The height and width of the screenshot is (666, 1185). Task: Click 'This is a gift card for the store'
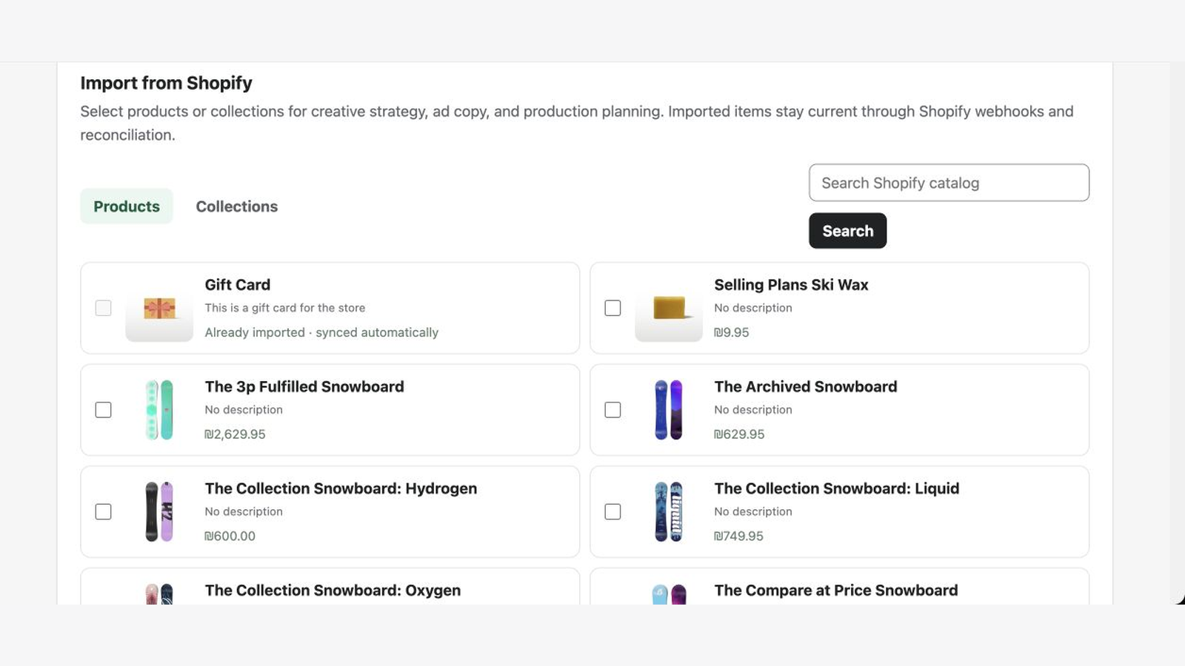pos(285,308)
